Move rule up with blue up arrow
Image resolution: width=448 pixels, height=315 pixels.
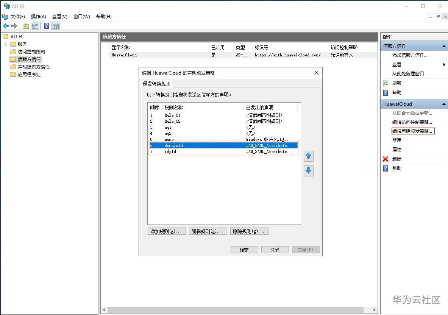point(309,156)
